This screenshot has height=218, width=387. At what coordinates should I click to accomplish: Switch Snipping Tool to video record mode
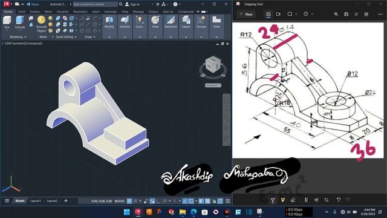pos(278,14)
